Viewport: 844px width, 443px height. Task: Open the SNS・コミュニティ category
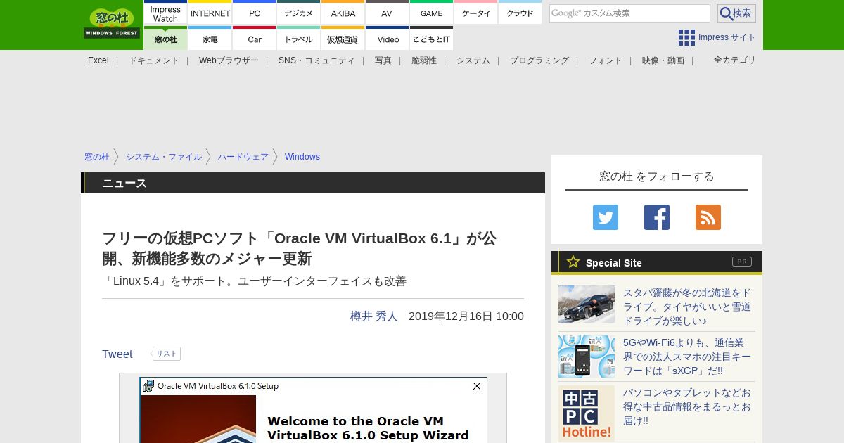tap(316, 60)
